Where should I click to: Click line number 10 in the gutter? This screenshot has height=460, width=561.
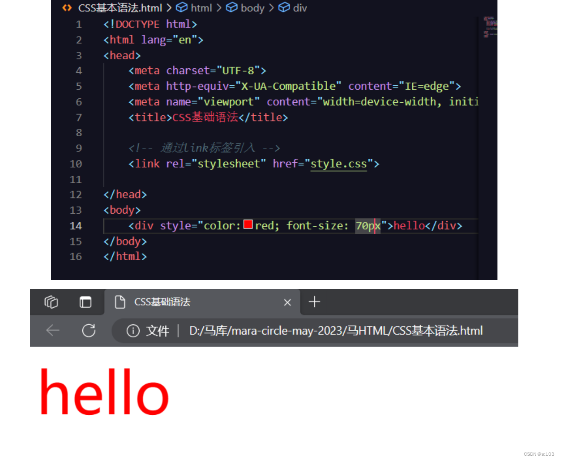click(x=76, y=164)
